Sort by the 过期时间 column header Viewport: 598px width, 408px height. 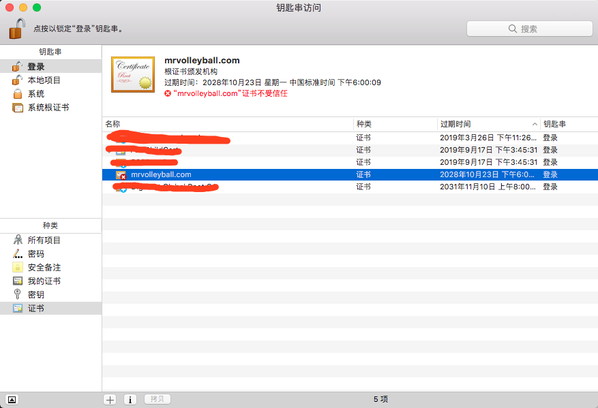488,124
